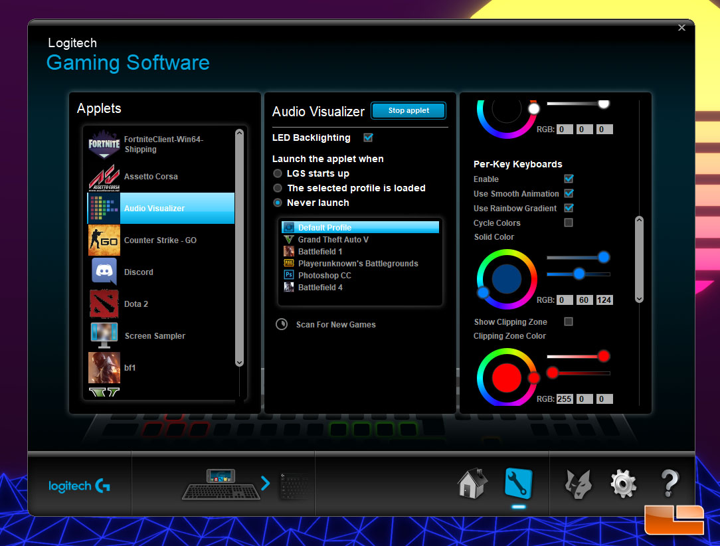Enable the Show Clipping Zone checkbox
Screen dimensions: 720x546
[569, 321]
